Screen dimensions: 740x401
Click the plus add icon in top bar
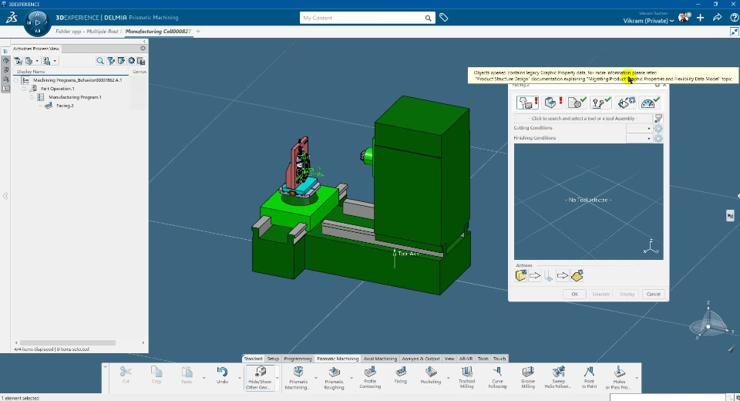[701, 18]
